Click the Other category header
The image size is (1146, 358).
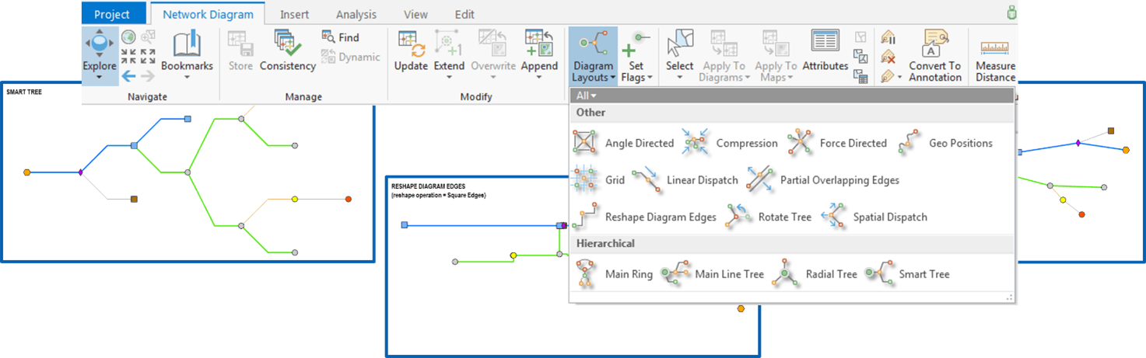click(792, 113)
